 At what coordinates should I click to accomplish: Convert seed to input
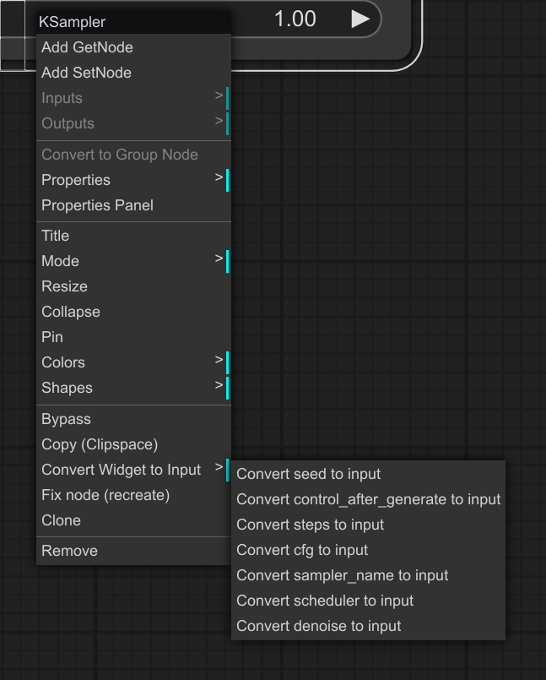[307, 474]
